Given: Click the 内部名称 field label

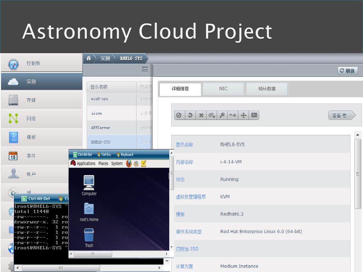Looking at the screenshot, I should (184, 162).
